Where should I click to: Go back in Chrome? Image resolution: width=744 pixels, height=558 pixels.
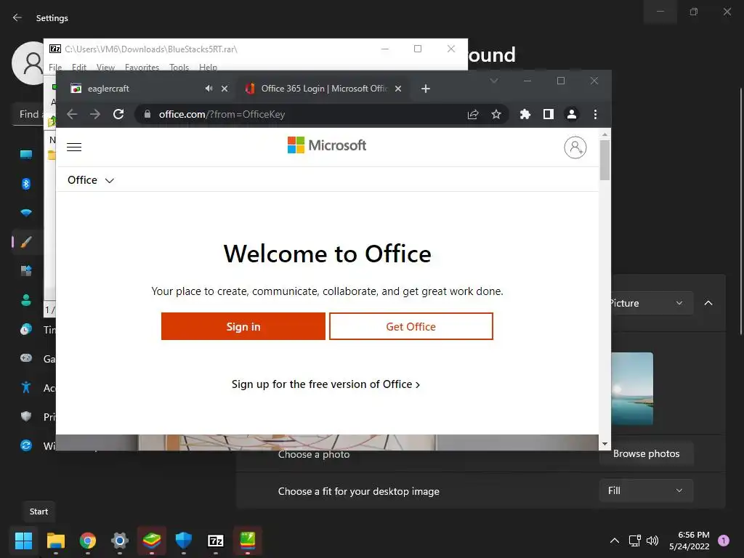pos(72,114)
